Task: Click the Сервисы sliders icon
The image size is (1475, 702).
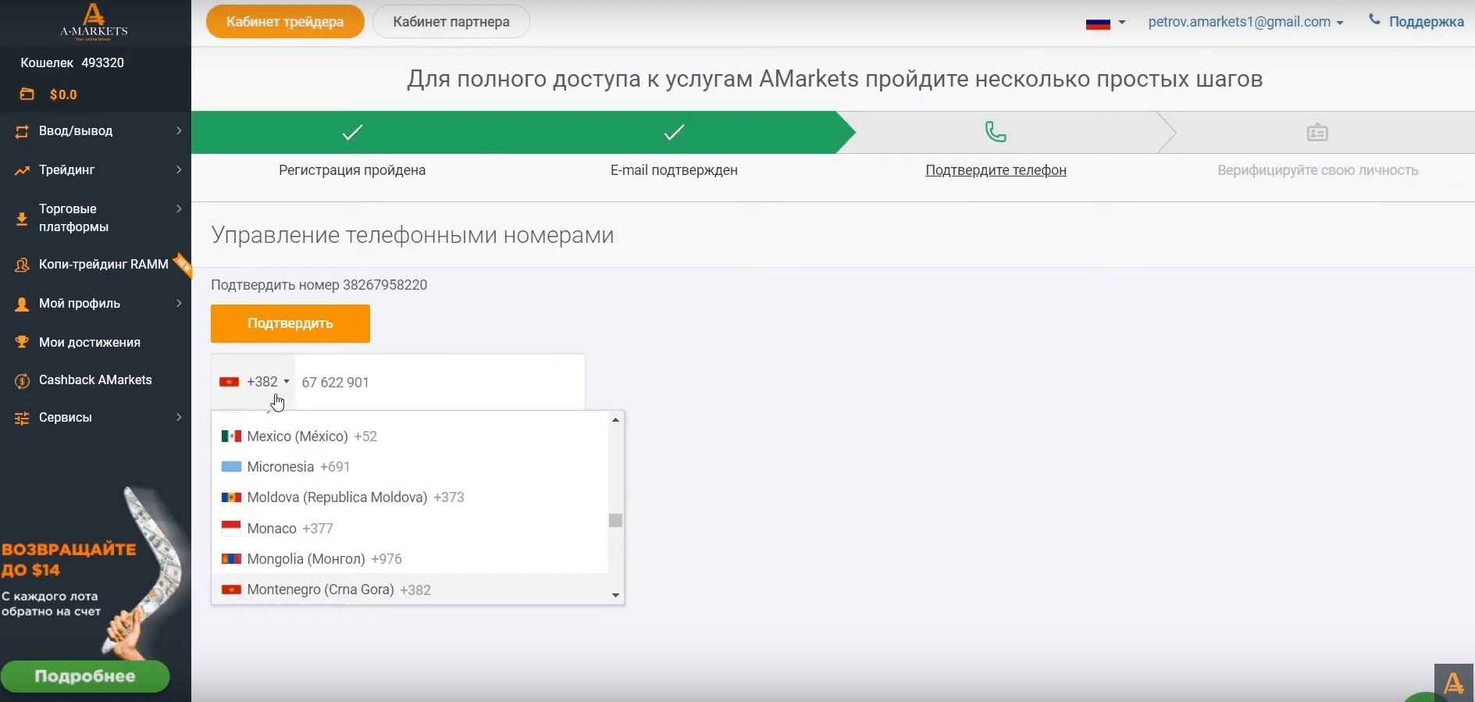Action: coord(22,418)
